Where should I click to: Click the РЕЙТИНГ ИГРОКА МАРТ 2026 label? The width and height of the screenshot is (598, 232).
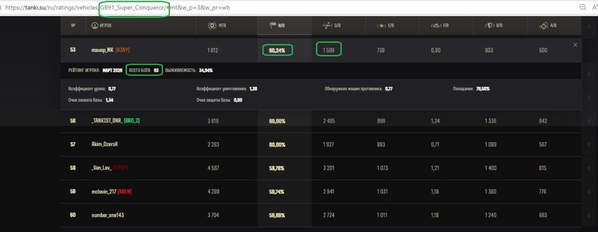95,70
